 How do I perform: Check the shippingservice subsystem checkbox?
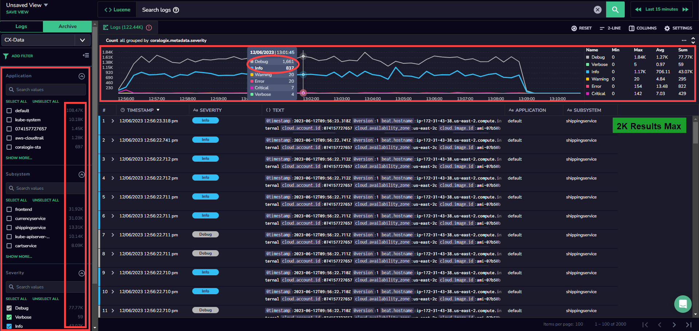(x=9, y=228)
